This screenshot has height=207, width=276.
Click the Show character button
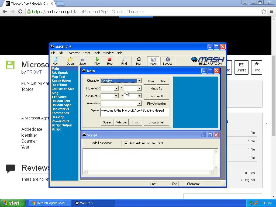(150, 81)
